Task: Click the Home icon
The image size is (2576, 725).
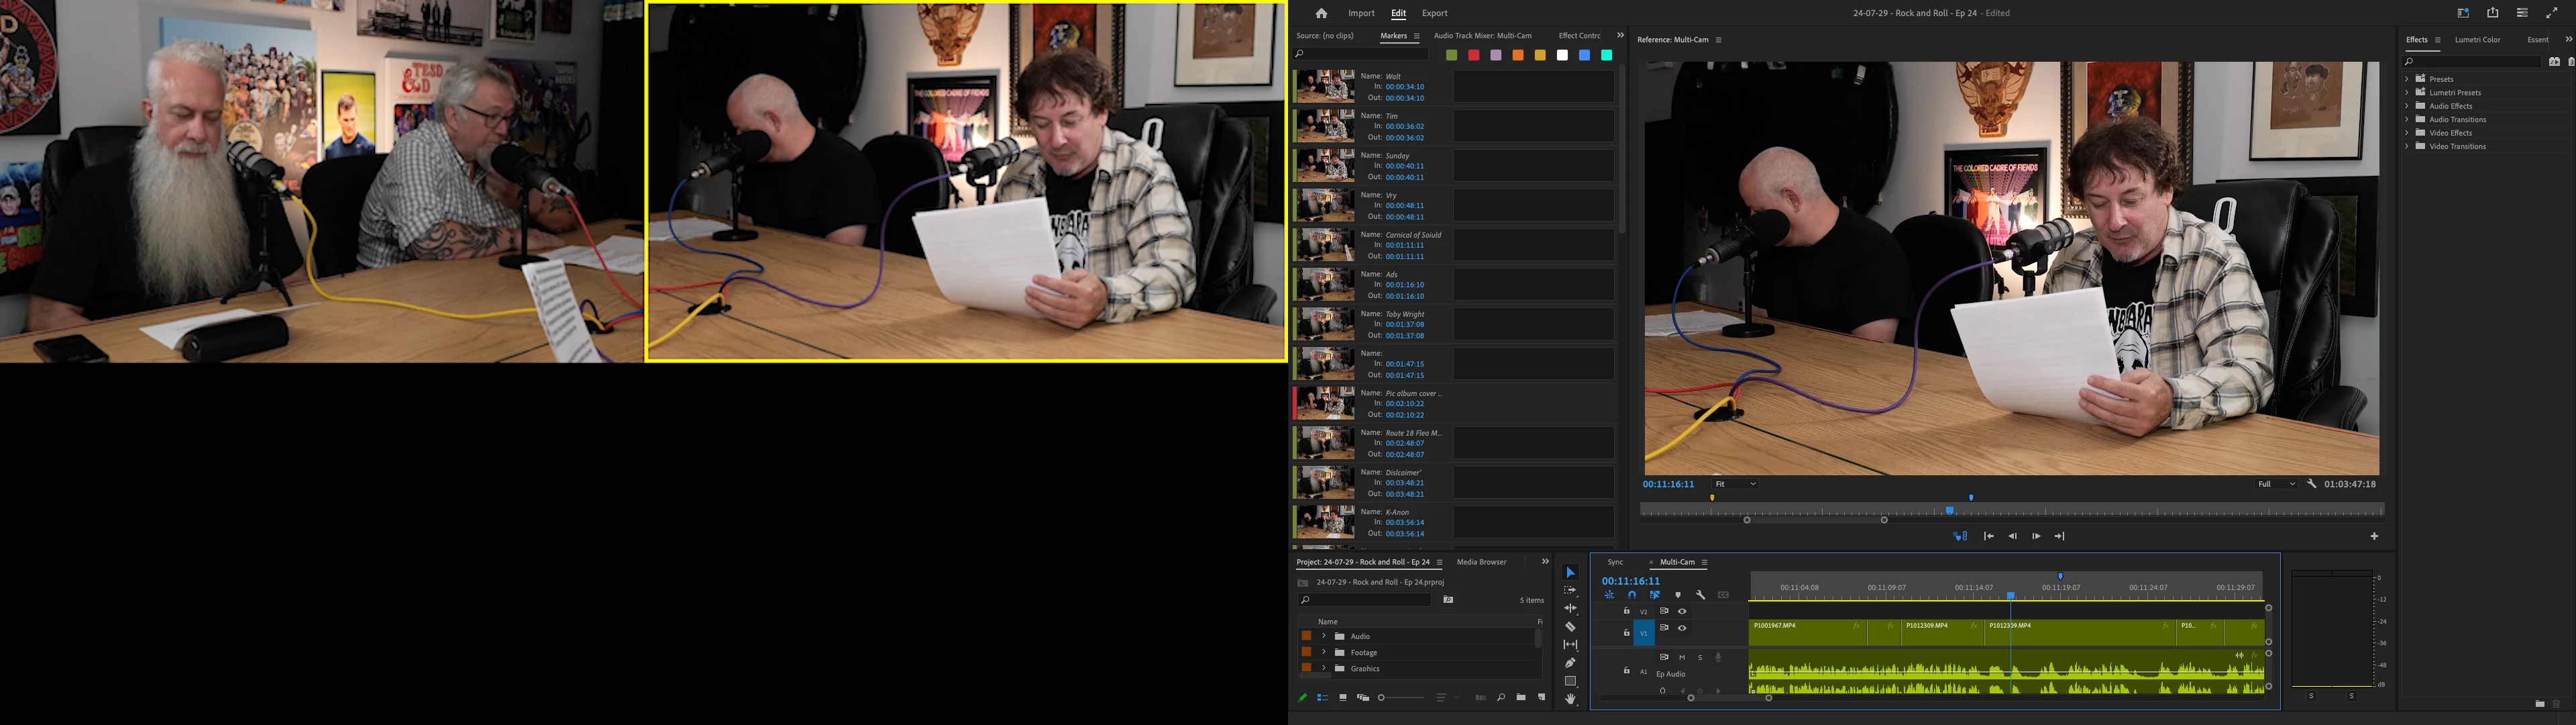Action: click(1321, 13)
